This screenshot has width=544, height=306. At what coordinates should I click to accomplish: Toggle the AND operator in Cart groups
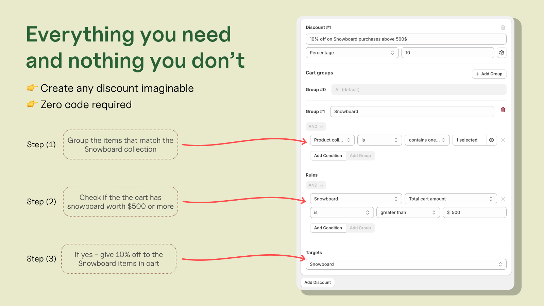(316, 126)
